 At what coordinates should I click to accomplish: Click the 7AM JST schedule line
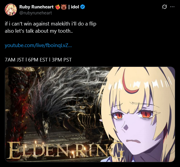tap(38, 60)
